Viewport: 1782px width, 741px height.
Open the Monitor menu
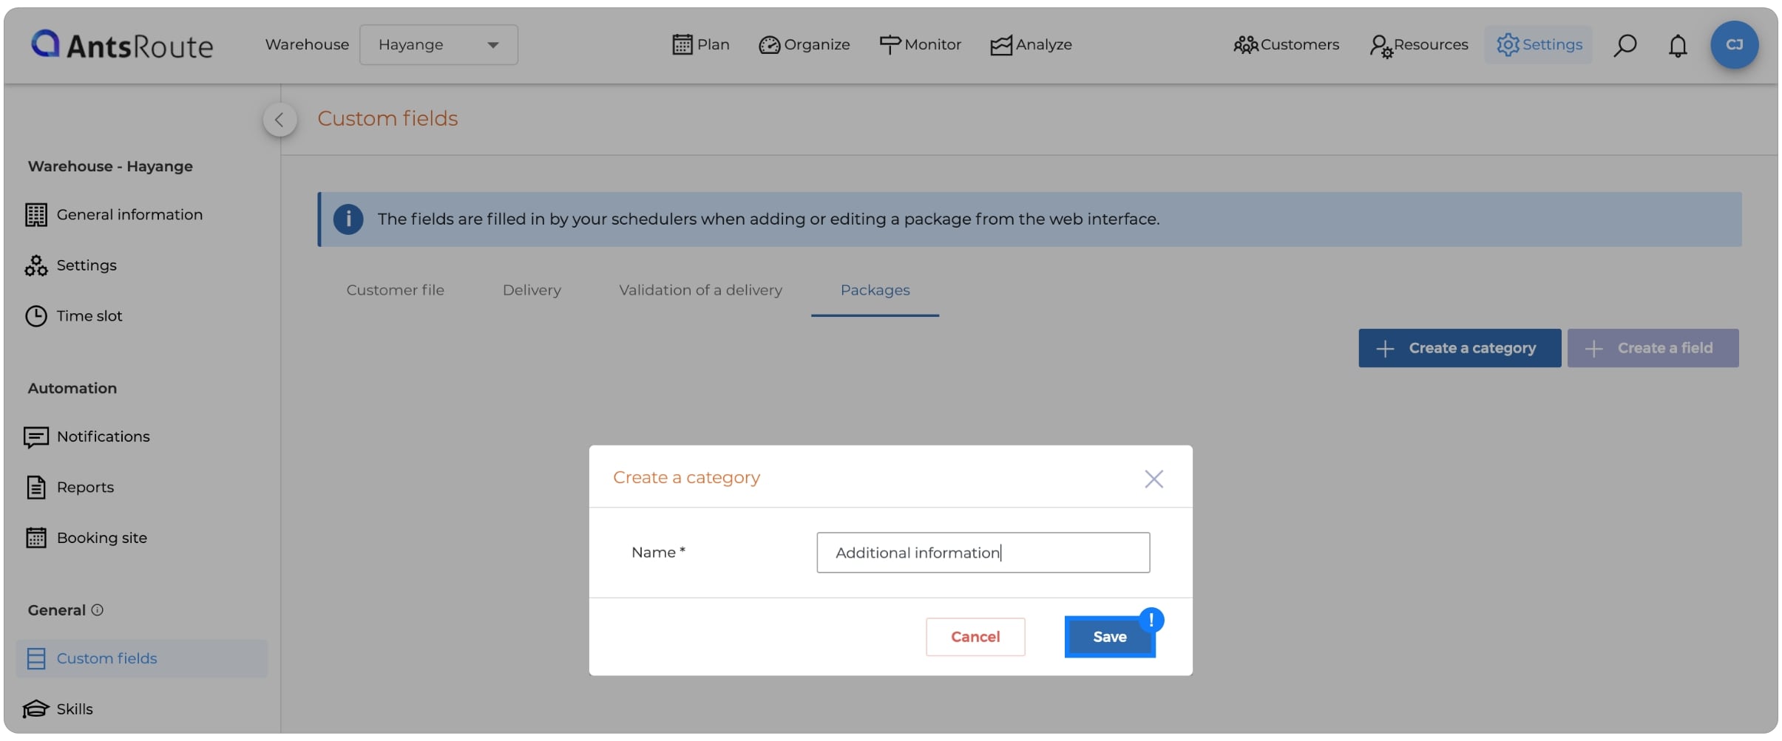click(920, 44)
